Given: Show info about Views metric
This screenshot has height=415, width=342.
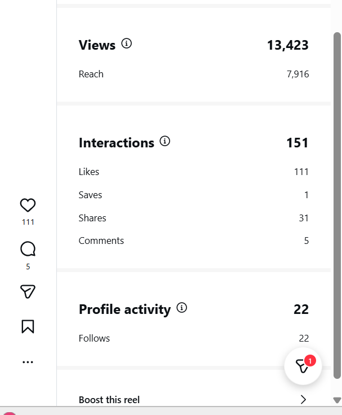Looking at the screenshot, I should pos(127,43).
